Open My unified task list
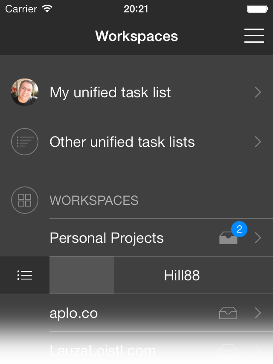The image size is (273, 364). click(x=110, y=92)
